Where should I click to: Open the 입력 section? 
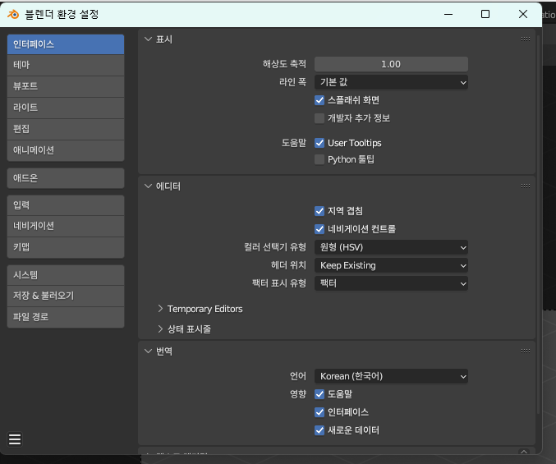tap(66, 205)
